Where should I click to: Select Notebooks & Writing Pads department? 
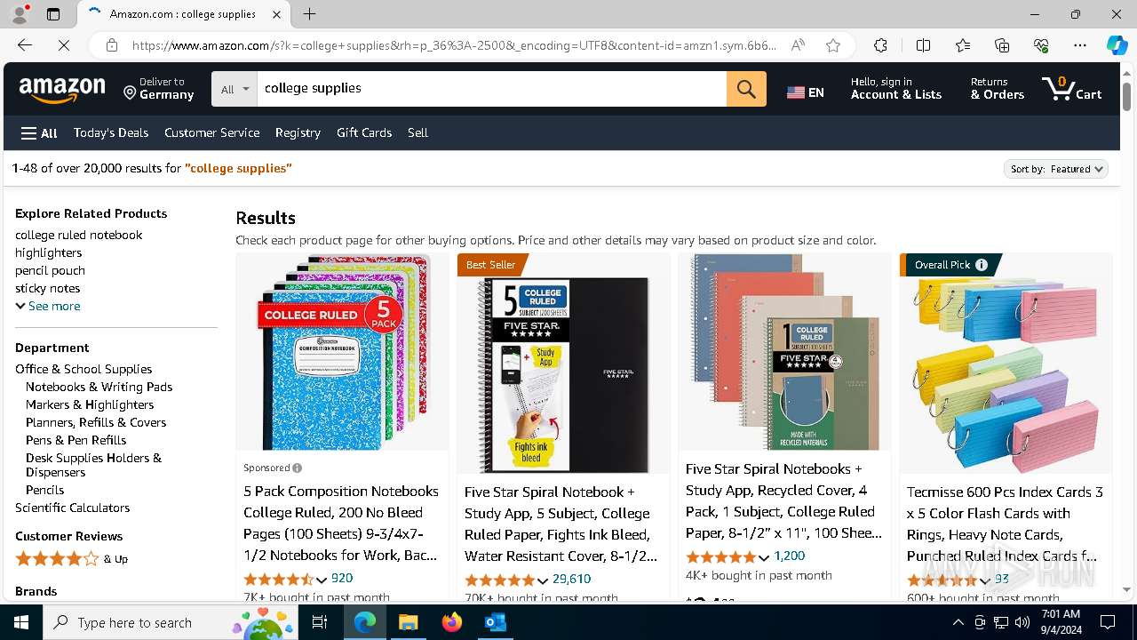click(x=99, y=387)
